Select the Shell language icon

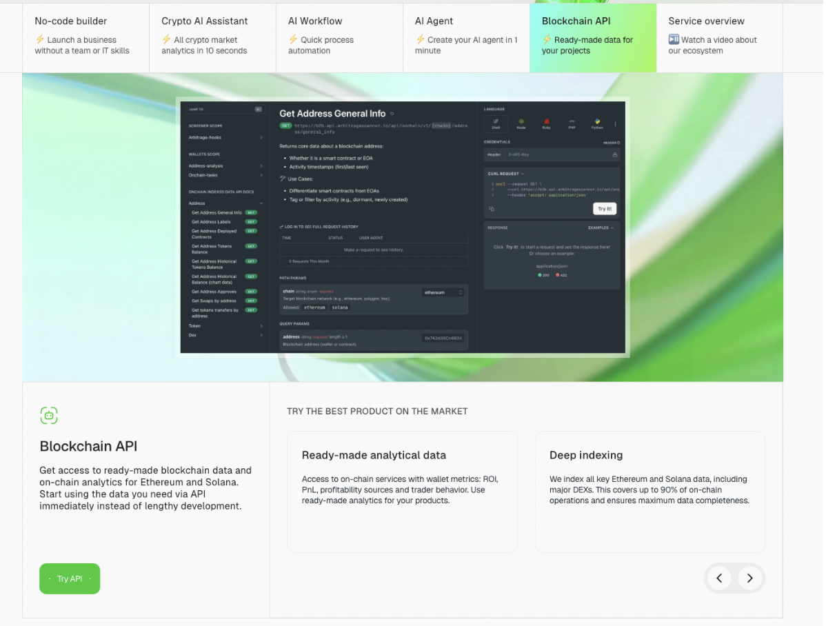point(496,123)
